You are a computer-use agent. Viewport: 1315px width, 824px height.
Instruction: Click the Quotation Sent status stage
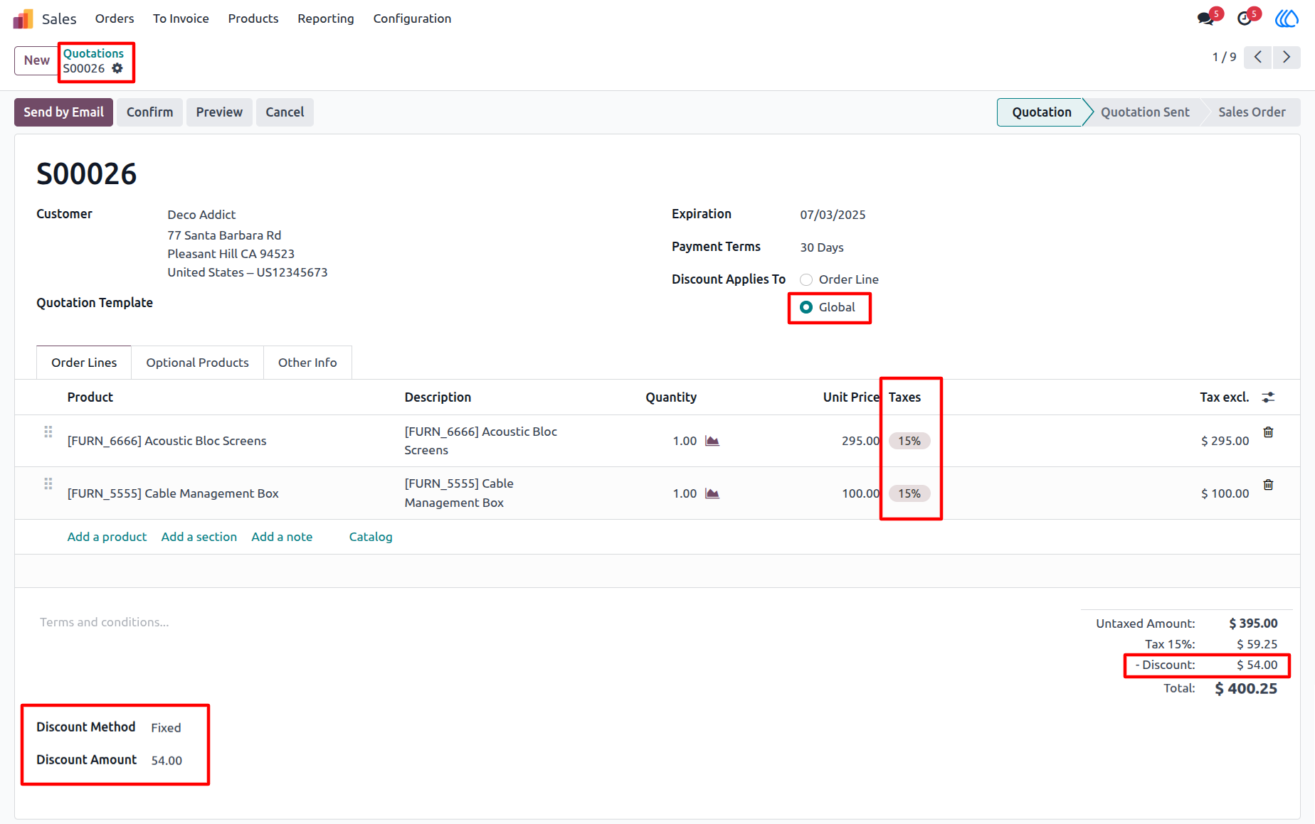click(1145, 112)
